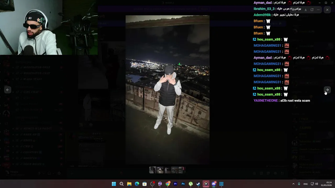Viewport: 335px width, 188px height.
Task: Close the image viewer overlay
Action: [x=327, y=10]
